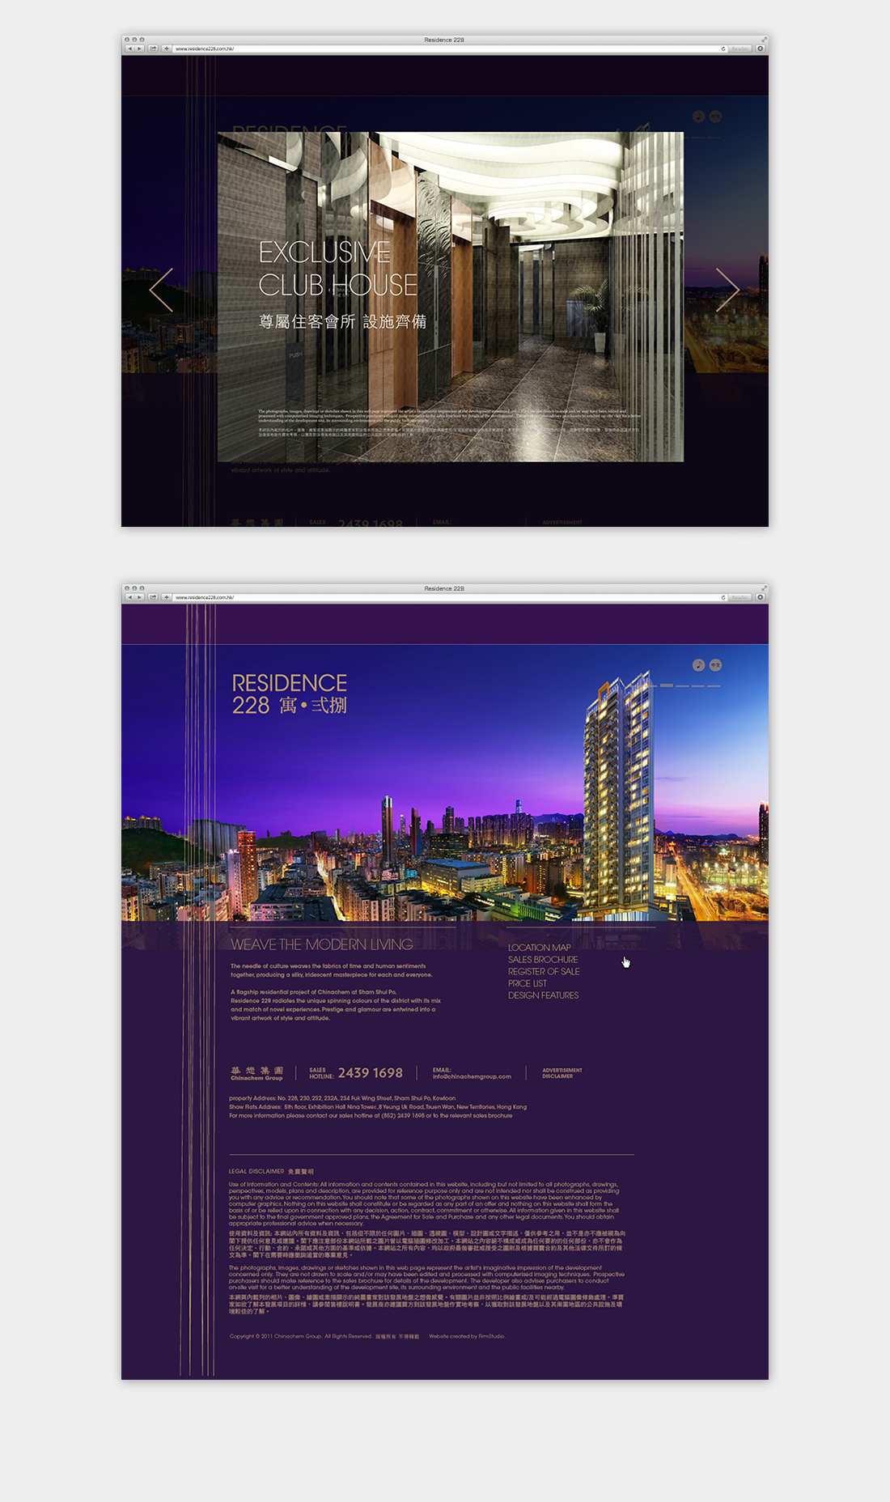Click the plus button in homepage browser toolbar

(167, 597)
